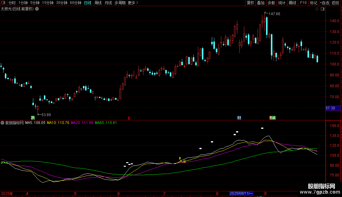
Task: Click the 140.0 price axis label
Action: (x=334, y=21)
